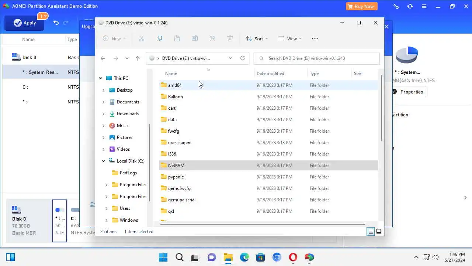Click the AOMEI key register icon
This screenshot has width=472, height=266.
(396, 6)
